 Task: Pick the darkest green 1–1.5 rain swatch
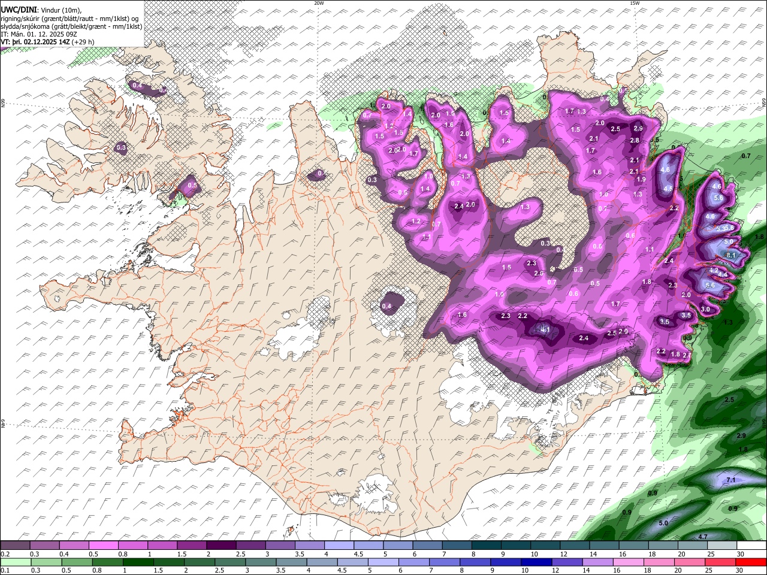click(137, 562)
